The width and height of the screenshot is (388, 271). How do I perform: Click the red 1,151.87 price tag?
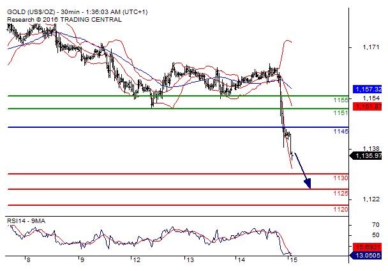point(368,107)
